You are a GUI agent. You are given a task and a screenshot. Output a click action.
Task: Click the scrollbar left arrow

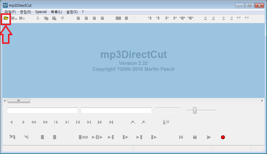coord(5,101)
